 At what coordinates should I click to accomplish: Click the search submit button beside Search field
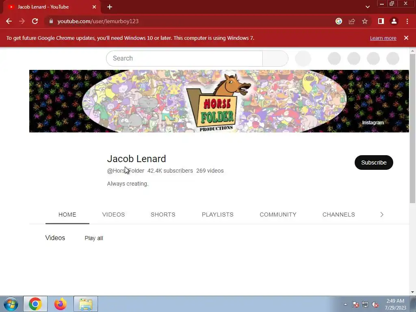(275, 58)
